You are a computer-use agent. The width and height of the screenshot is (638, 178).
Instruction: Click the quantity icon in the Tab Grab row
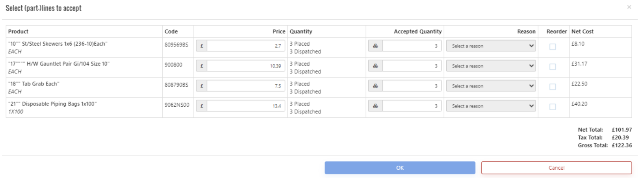tap(375, 86)
